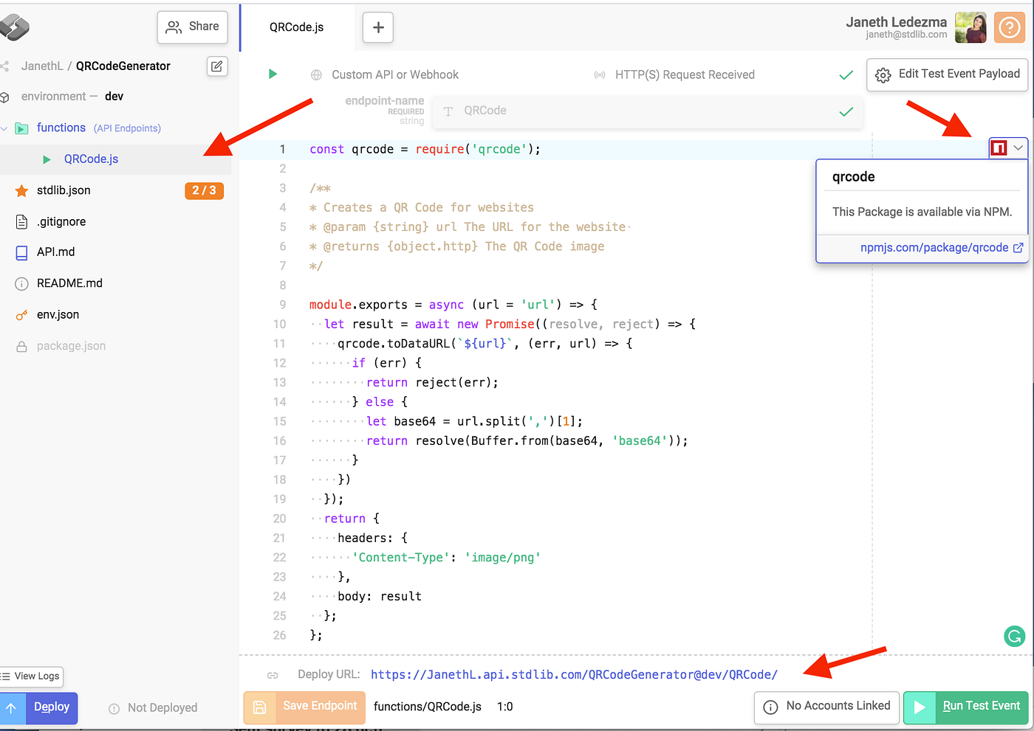
Task: Click the StdLib logo icon
Action: click(14, 27)
